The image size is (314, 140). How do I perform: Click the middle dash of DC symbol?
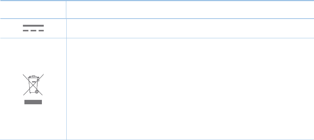pos(33,31)
